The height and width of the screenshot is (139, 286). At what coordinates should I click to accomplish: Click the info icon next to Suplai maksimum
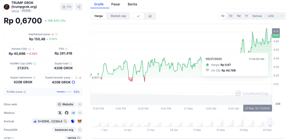tap(34, 78)
